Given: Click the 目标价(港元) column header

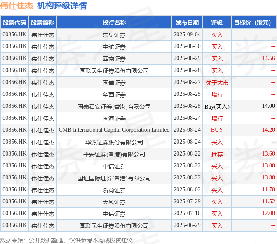Looking at the screenshot, I should coord(254,22).
